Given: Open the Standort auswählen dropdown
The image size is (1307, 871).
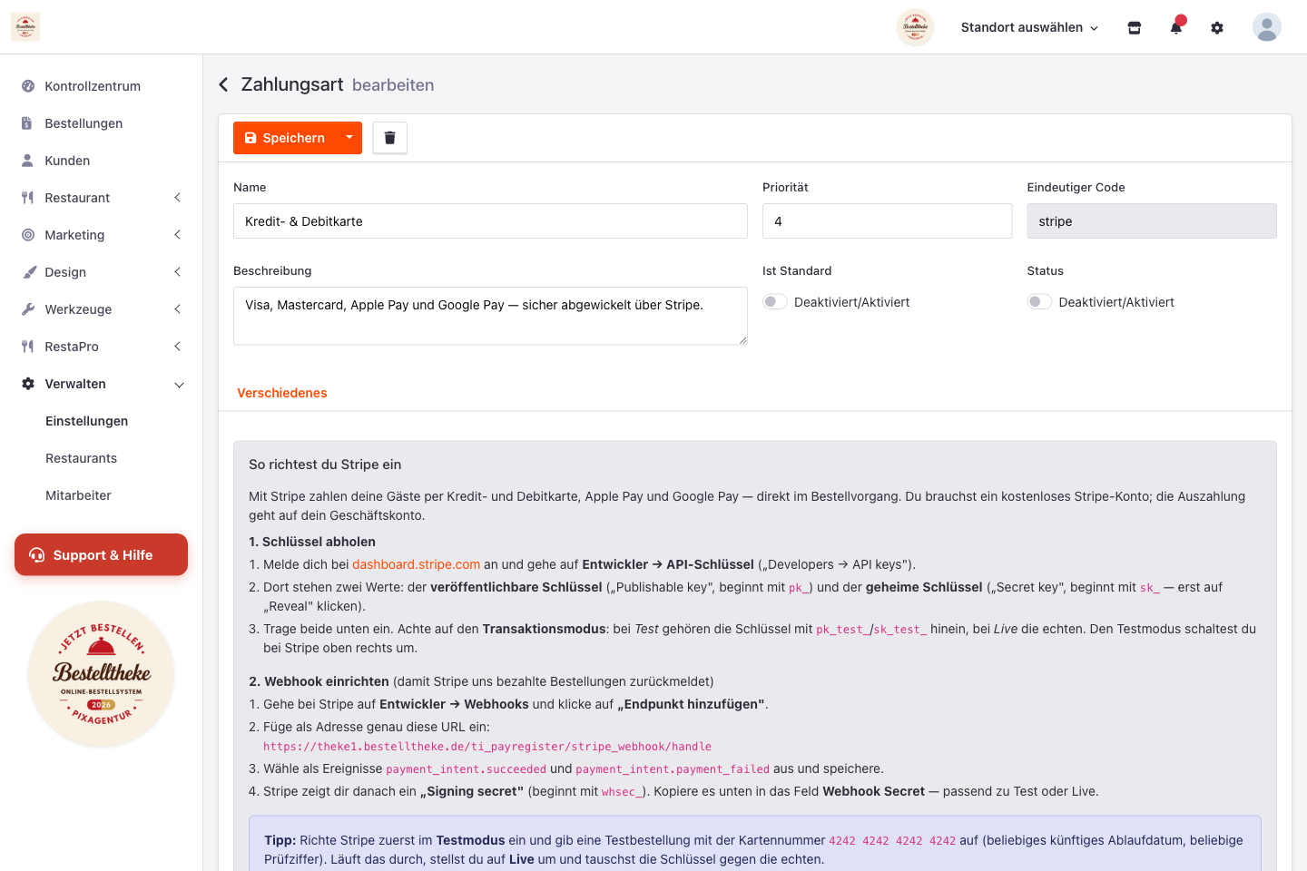Looking at the screenshot, I should pyautogui.click(x=1029, y=27).
